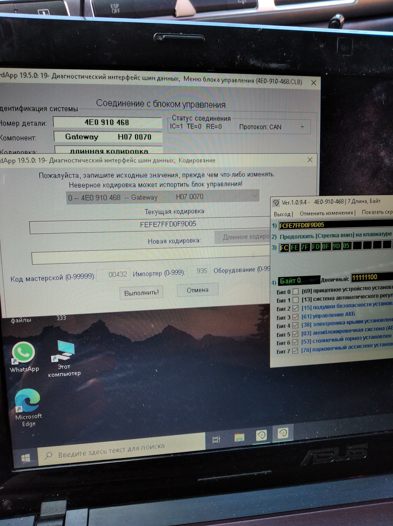Click the Код мастерской field
Screen dimensions: 393x526
113,275
